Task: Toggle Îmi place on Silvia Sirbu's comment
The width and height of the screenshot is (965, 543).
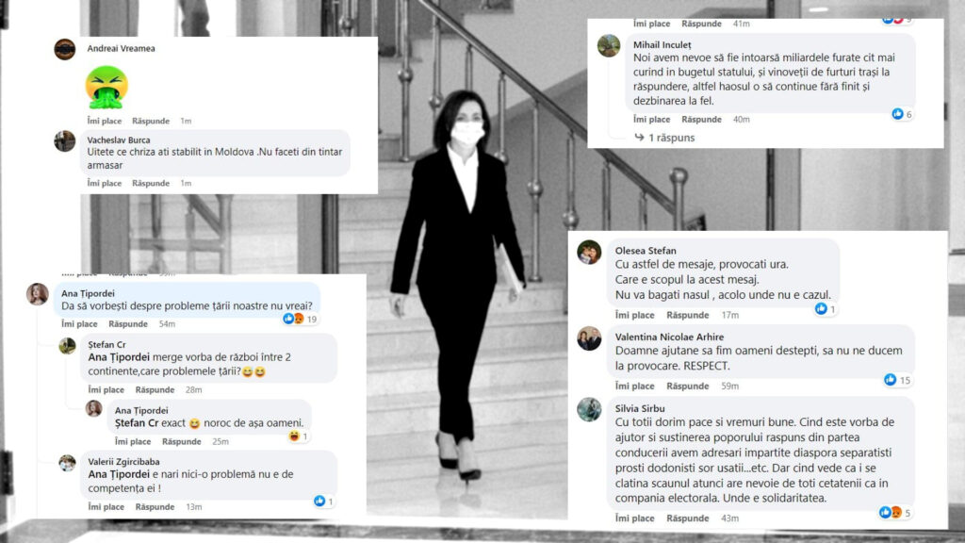Action: tap(634, 518)
